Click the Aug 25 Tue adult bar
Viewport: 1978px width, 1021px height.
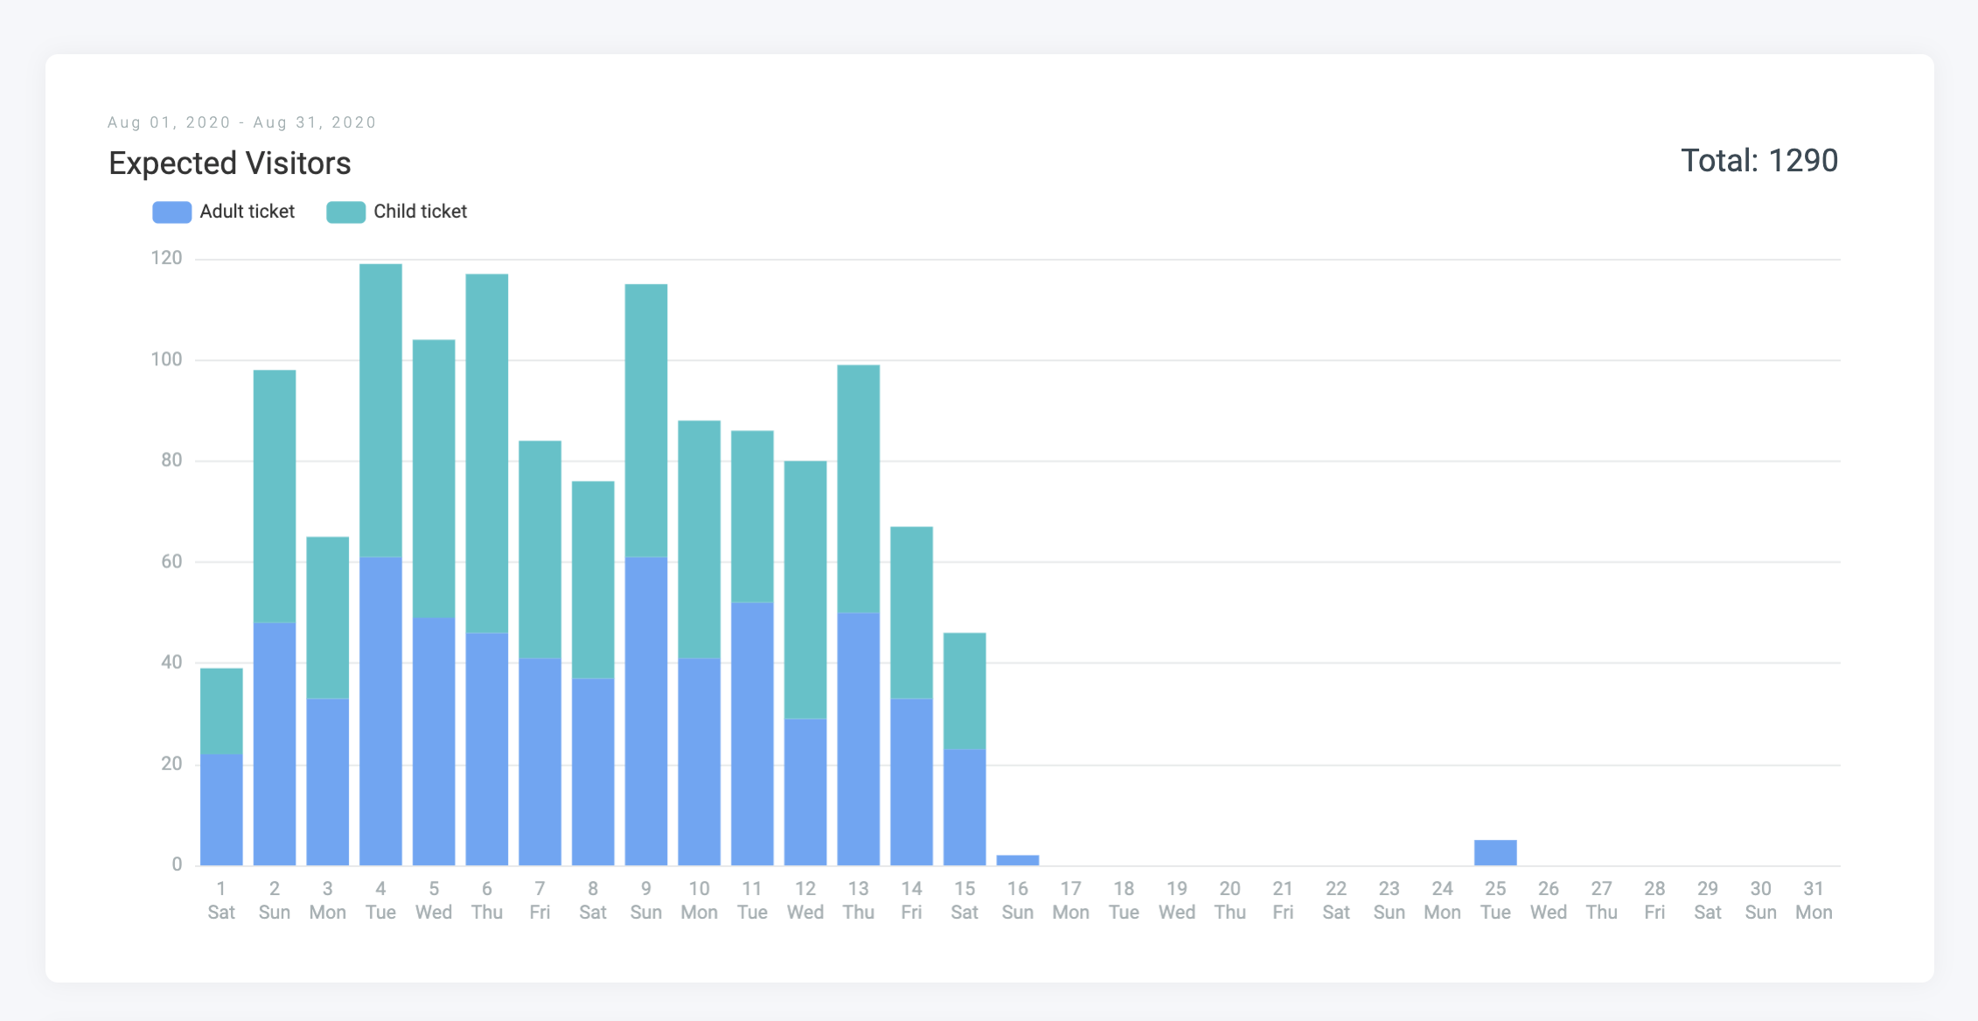point(1494,852)
